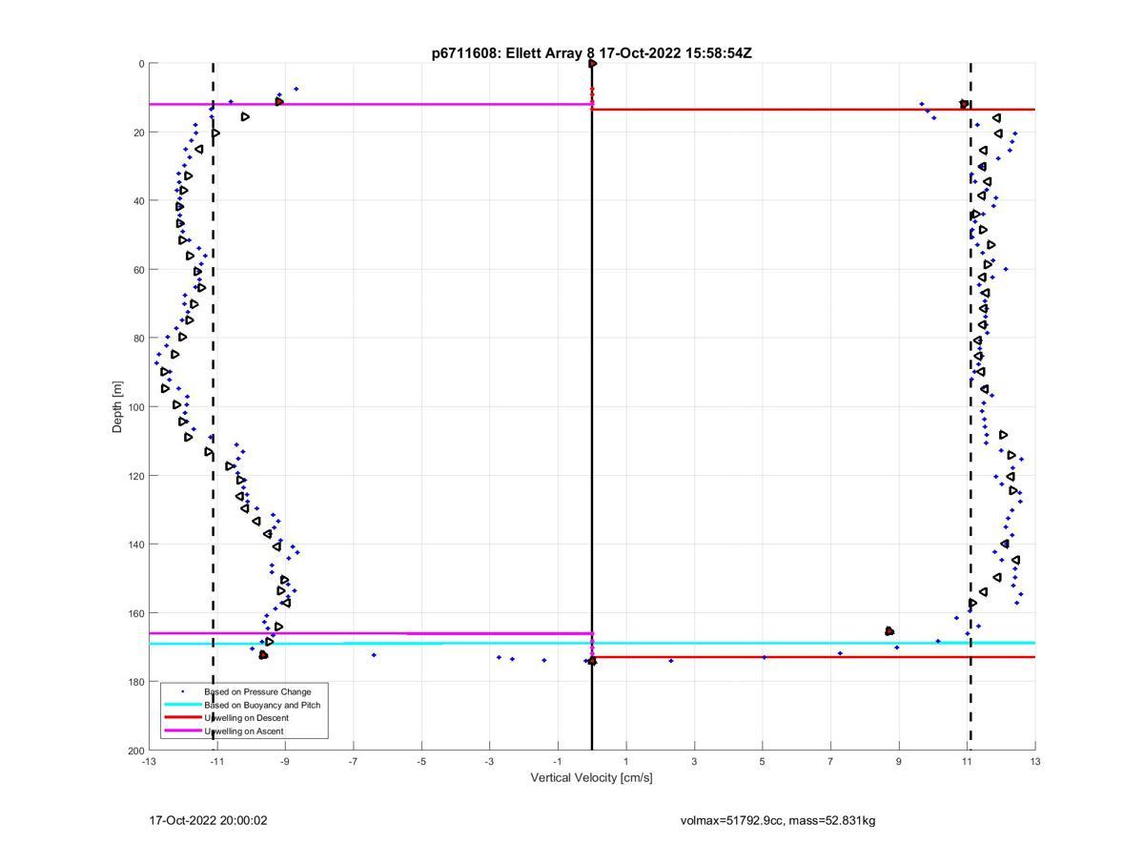Click the legend entry "Based on Pressure Change"
The image size is (1144, 844).
click(x=257, y=691)
